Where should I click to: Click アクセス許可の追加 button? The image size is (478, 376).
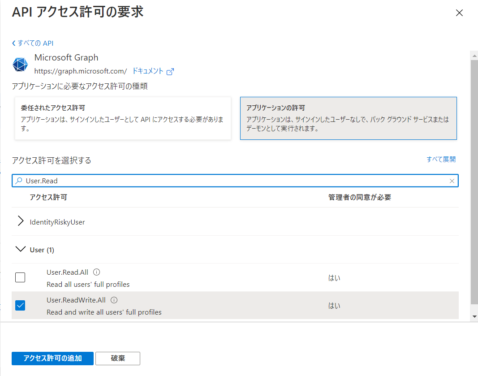(x=52, y=359)
